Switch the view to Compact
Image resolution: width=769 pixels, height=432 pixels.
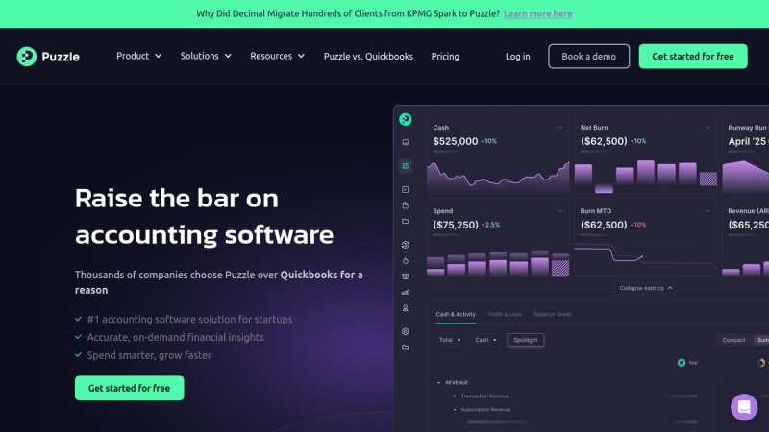point(733,340)
